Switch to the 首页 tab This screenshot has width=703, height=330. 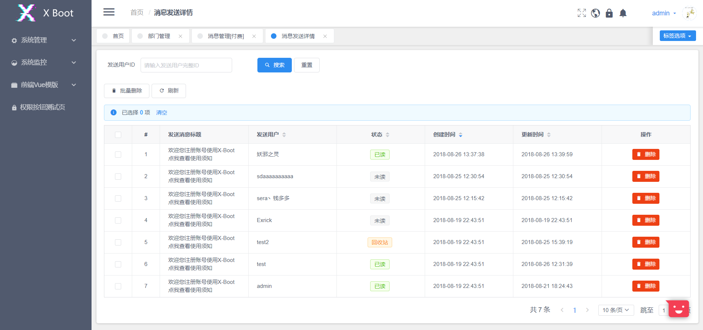pyautogui.click(x=113, y=36)
